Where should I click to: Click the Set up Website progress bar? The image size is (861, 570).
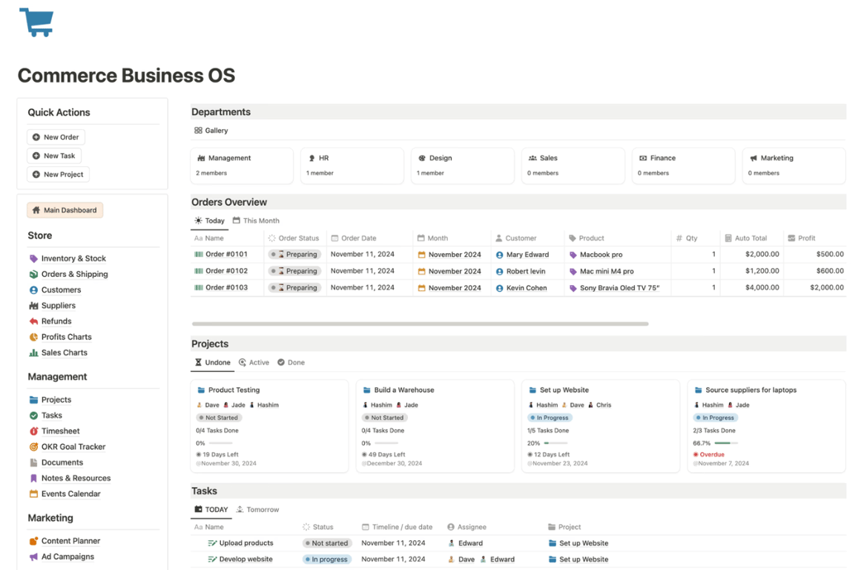click(x=555, y=443)
